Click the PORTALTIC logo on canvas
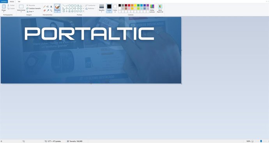 (x=89, y=34)
